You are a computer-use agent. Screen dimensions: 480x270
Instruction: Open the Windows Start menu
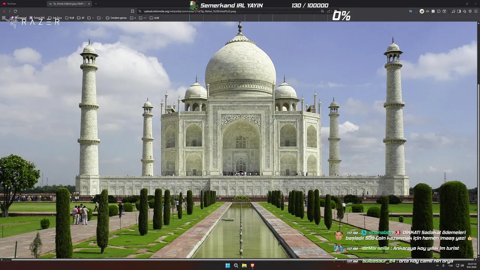(228, 265)
